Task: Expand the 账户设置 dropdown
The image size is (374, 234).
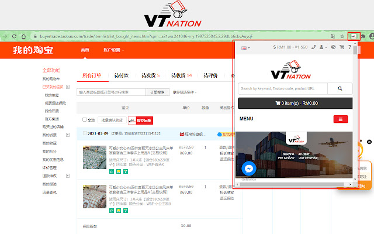Action: tap(114, 50)
